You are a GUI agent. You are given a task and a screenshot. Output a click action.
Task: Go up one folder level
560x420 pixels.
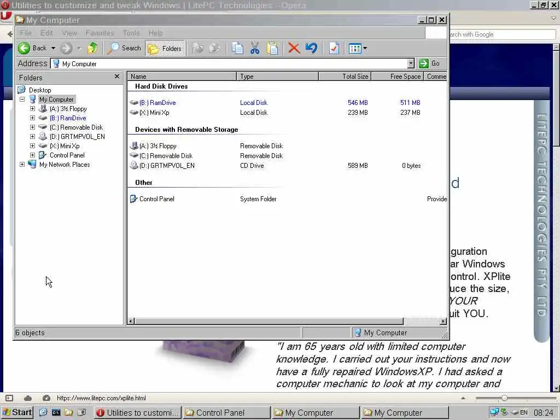click(92, 48)
